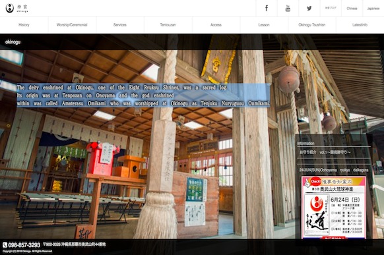Screen dimensions: 384x255
Task: Open Okinogu Tsushin menu item
Action: pos(312,25)
